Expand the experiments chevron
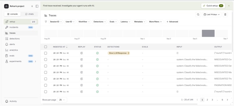Screen dimensions: 234x106 pos(35,61)
